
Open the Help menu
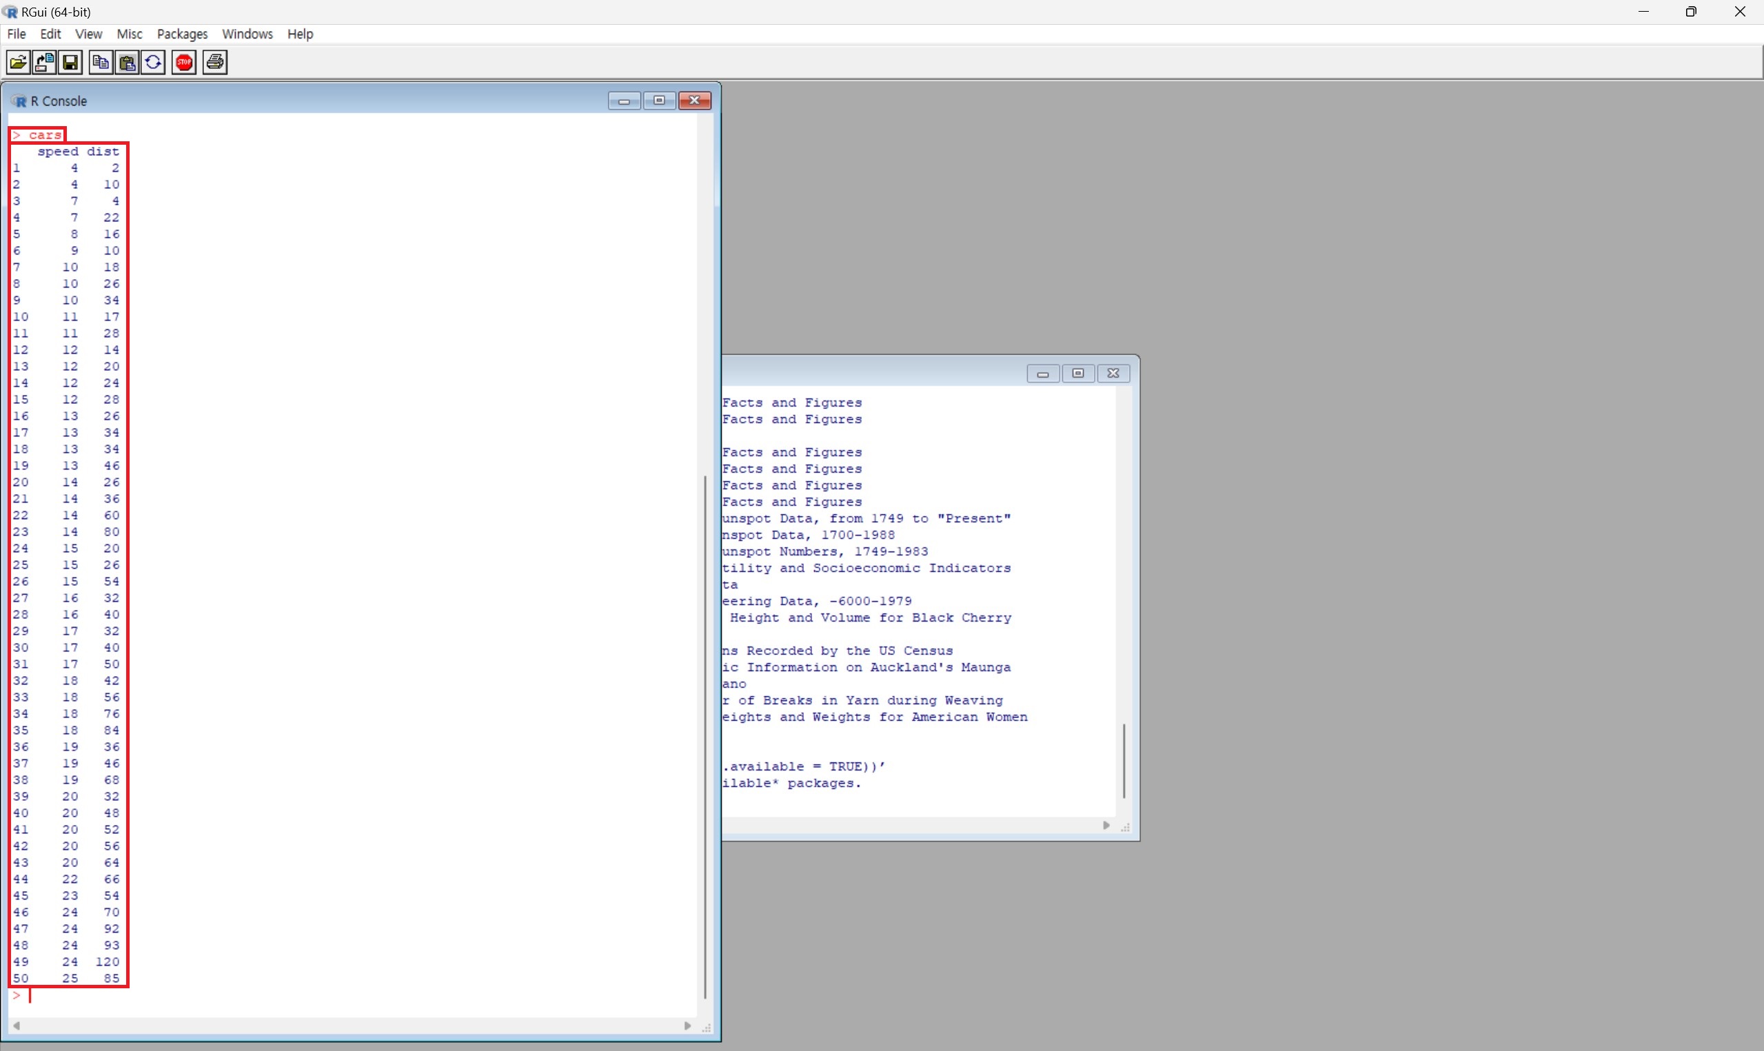[x=301, y=34]
